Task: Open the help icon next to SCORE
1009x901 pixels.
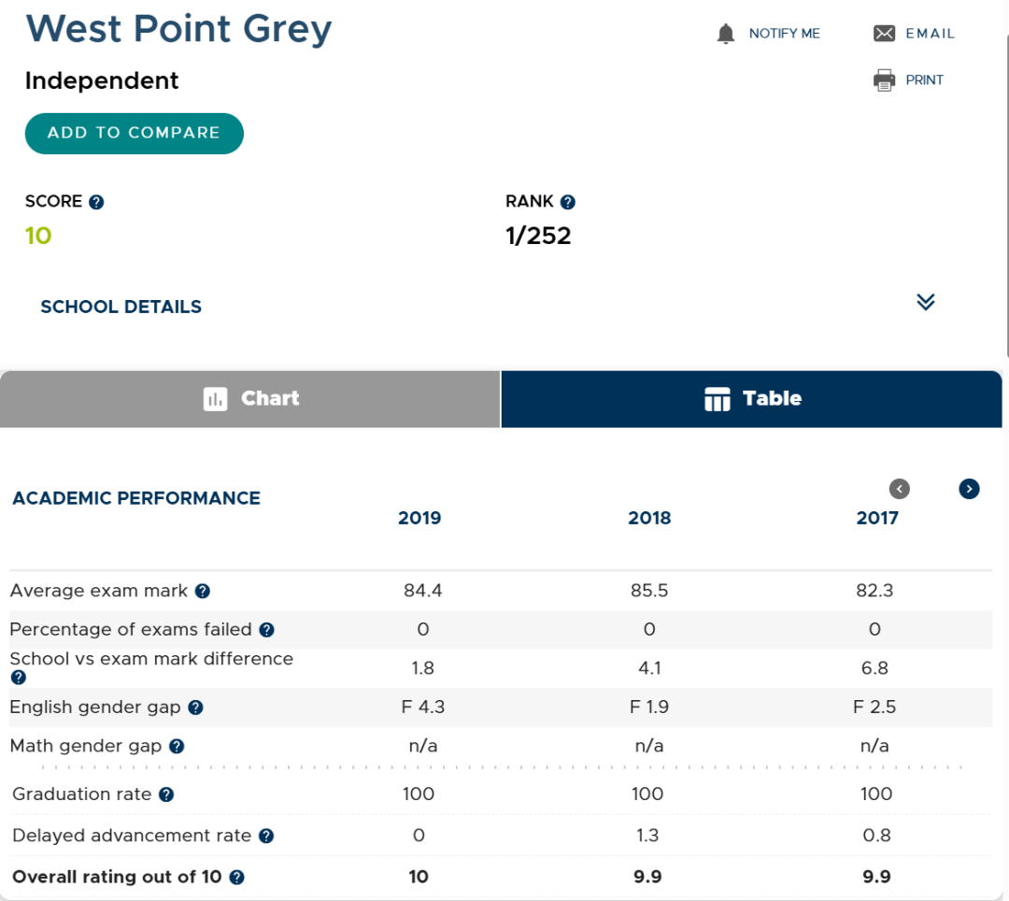Action: 96,202
